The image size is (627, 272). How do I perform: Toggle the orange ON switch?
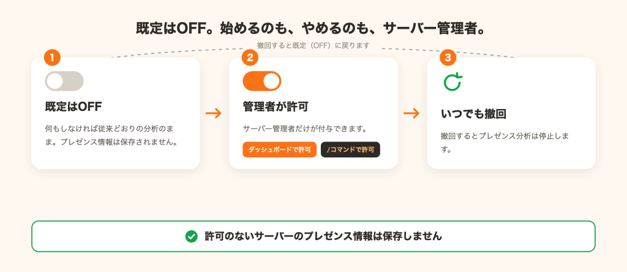(262, 81)
